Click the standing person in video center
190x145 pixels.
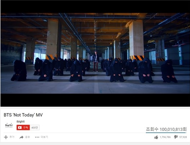point(95,61)
